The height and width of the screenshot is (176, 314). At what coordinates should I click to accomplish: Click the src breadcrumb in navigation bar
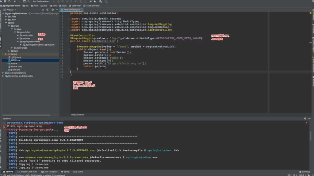[x=26, y=6]
